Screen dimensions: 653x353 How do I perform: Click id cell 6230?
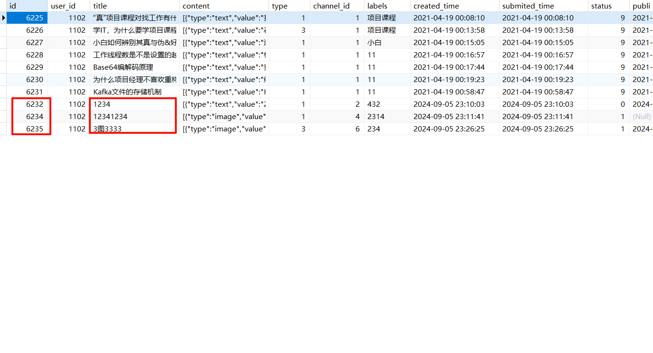27,80
